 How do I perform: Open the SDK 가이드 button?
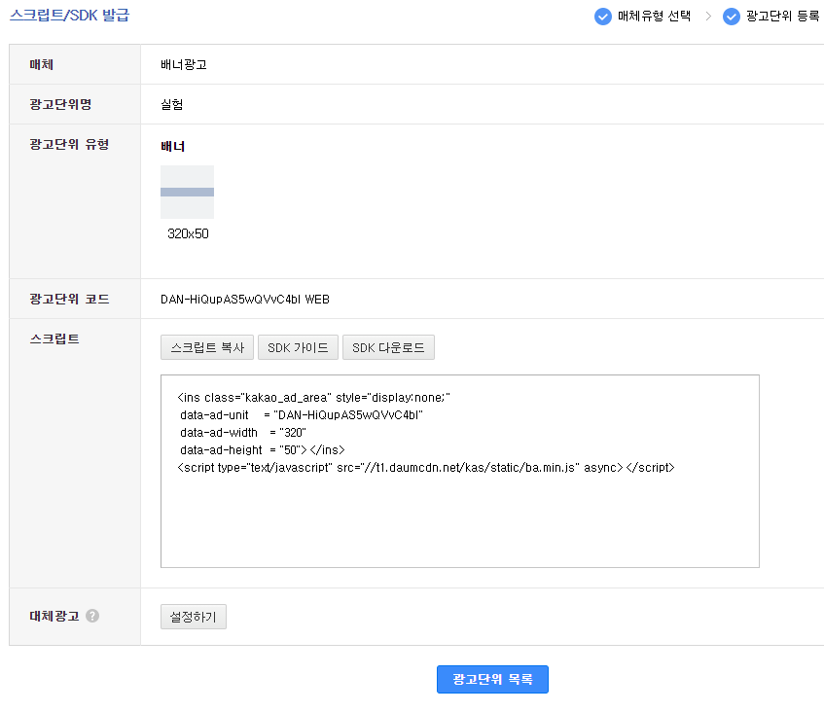click(x=298, y=347)
